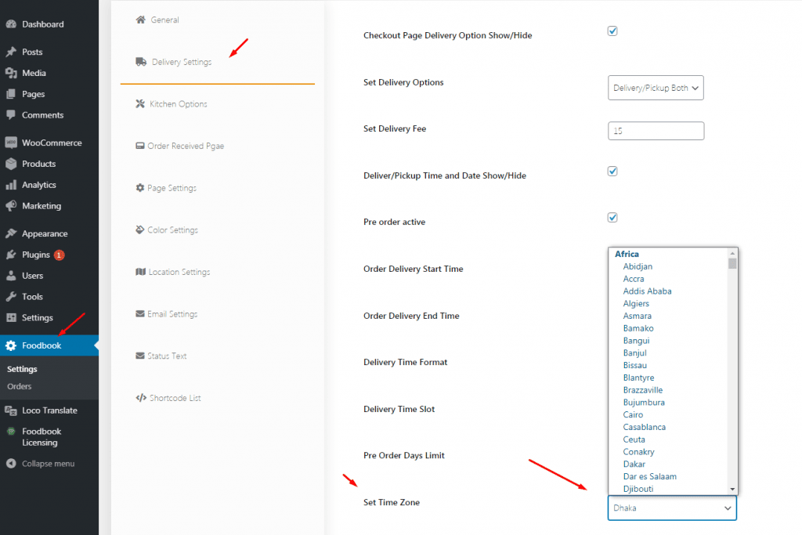Screen dimensions: 802x535
Task: Click the Location Settings map icon
Action: [140, 272]
